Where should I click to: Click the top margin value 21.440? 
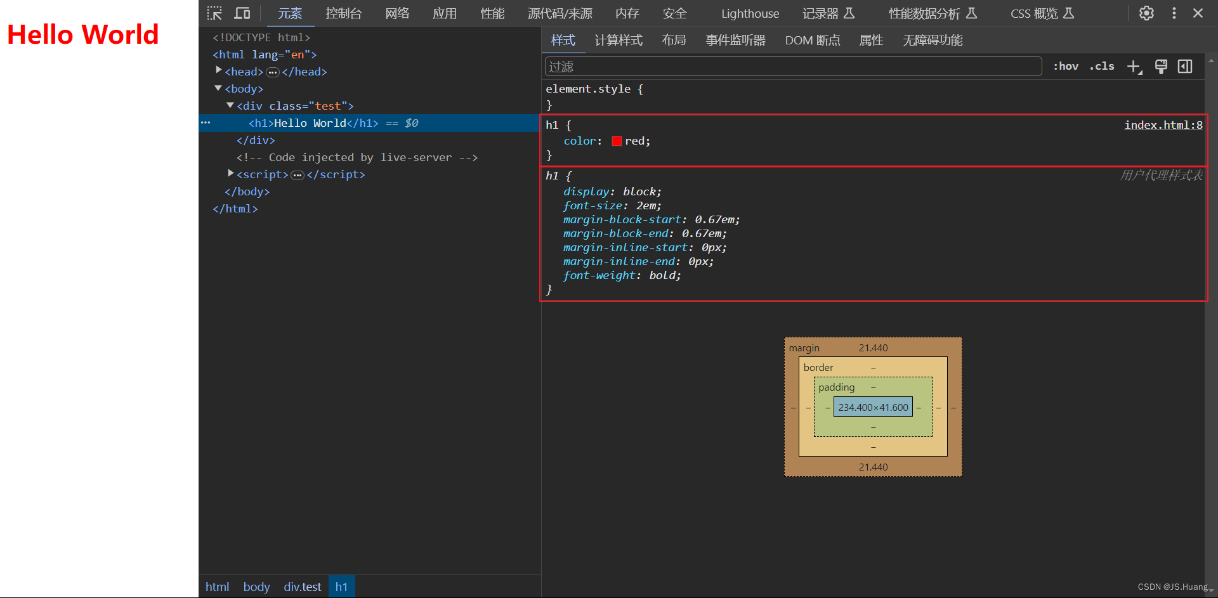873,348
